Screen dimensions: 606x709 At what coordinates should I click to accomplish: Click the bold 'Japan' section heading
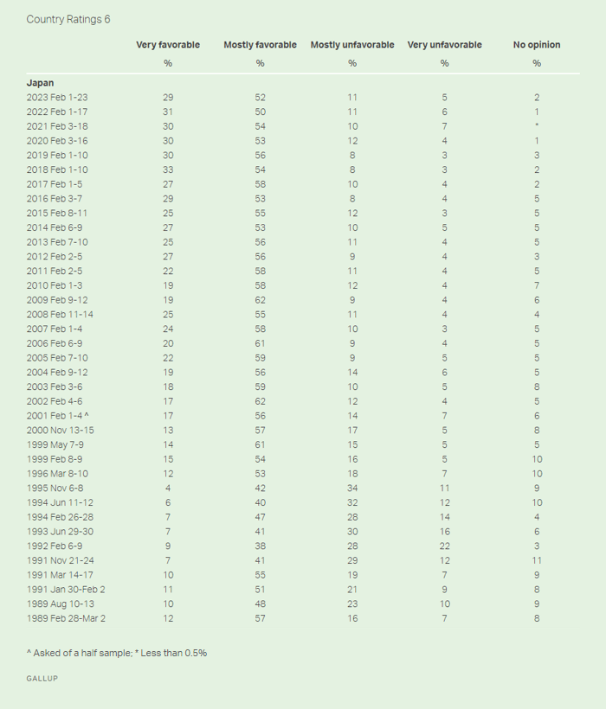pyautogui.click(x=40, y=83)
